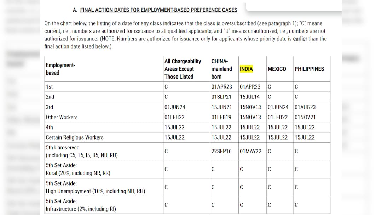Select the CHINA-mainland born column header

(221, 69)
